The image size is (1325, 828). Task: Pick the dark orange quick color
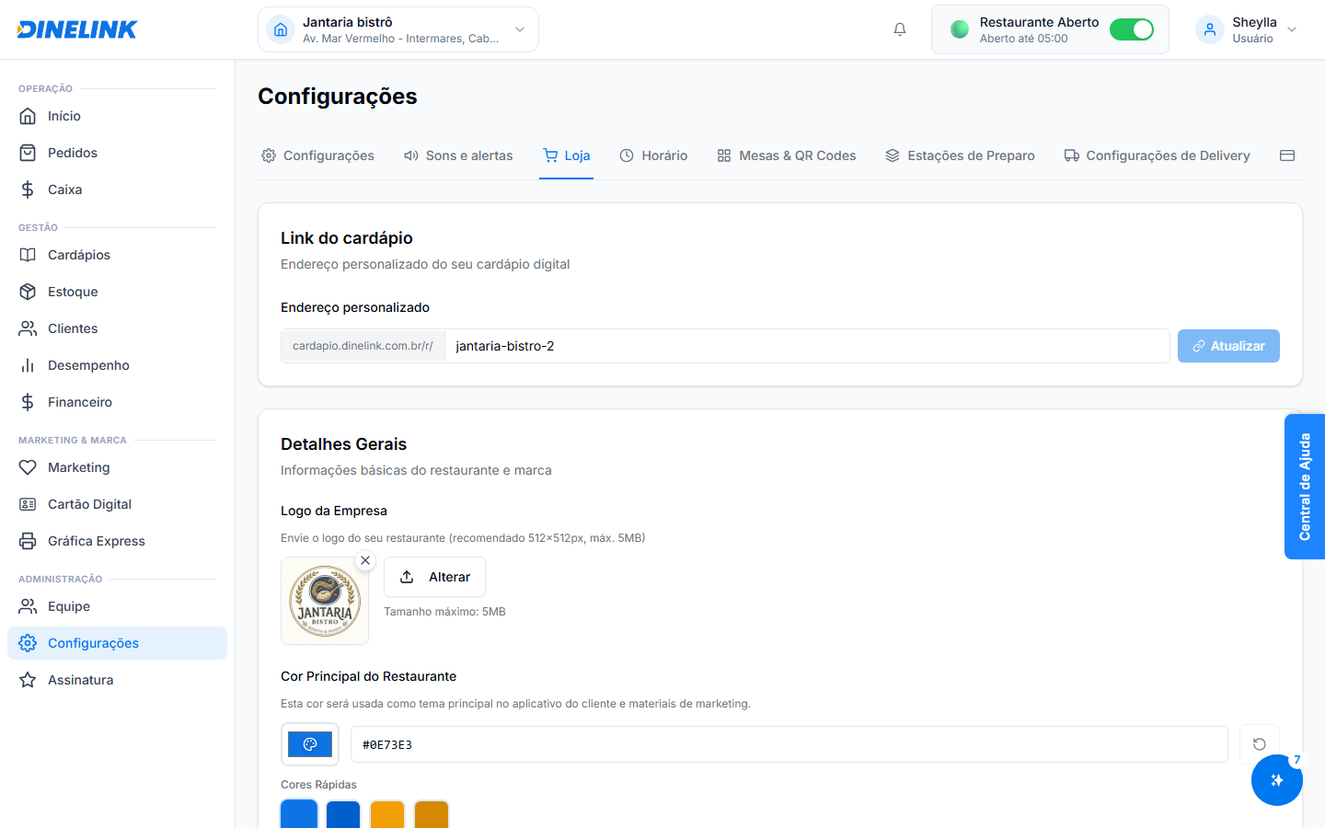click(432, 815)
